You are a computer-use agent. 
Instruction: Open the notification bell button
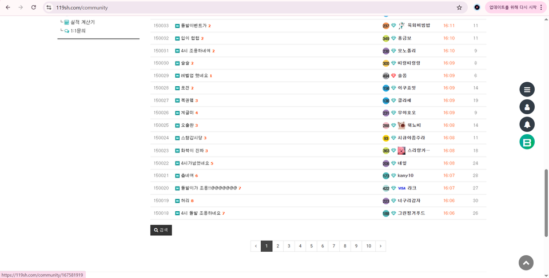[527, 124]
